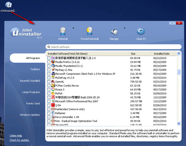Click in the Search software field
Viewport: 186px width, 146px height.
coord(113,47)
